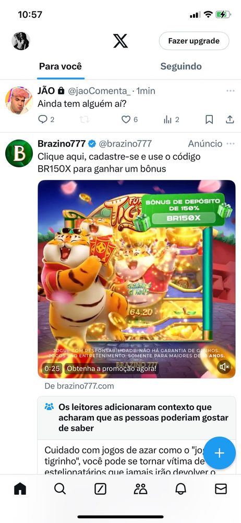Share JÃO's post
The width and height of the screenshot is (241, 523).
(230, 119)
